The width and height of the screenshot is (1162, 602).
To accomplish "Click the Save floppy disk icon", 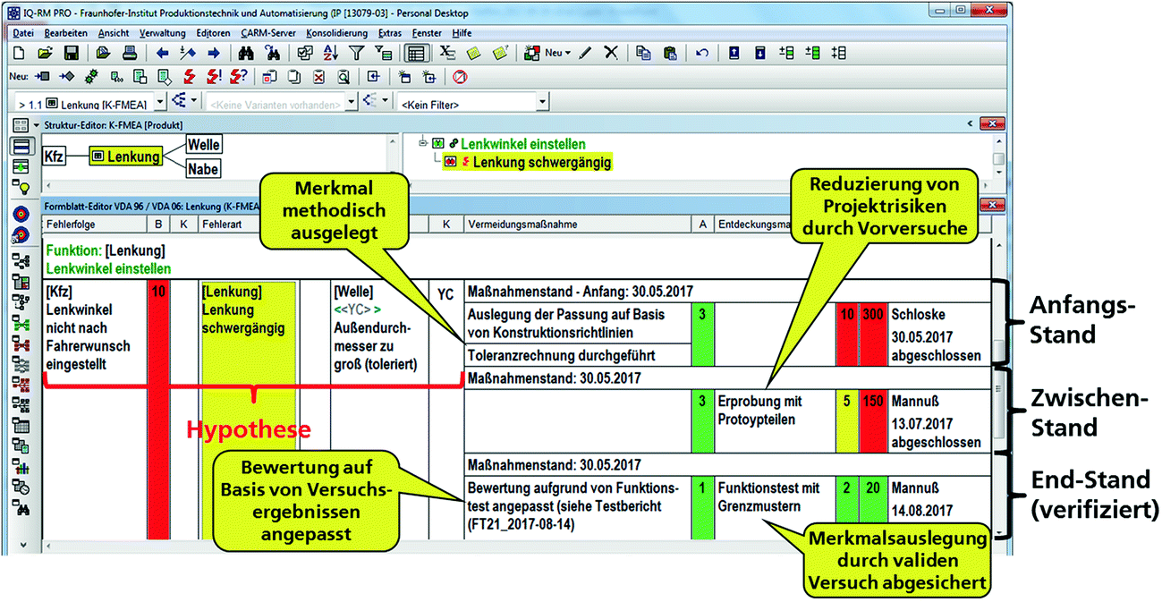I will click(71, 53).
